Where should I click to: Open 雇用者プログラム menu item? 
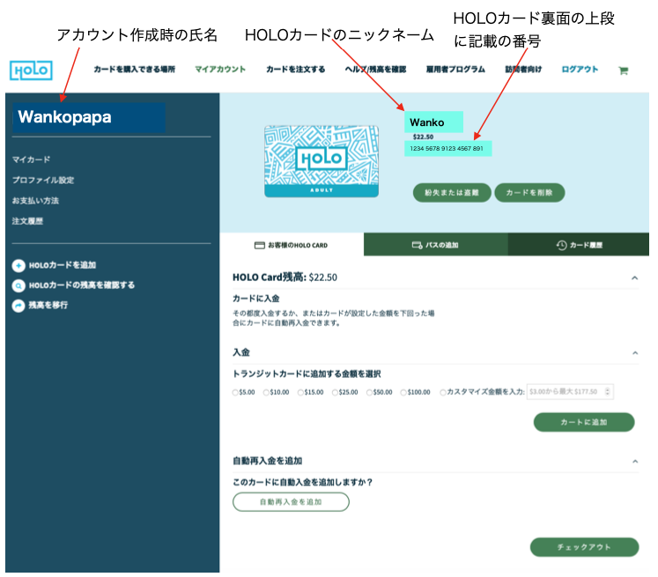point(455,70)
